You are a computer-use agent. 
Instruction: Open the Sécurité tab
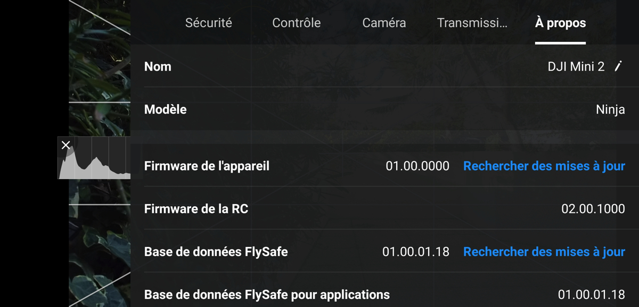click(x=208, y=23)
